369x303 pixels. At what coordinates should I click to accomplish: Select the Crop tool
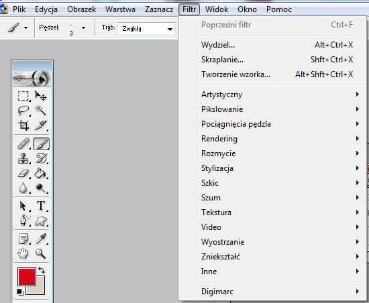pos(23,125)
